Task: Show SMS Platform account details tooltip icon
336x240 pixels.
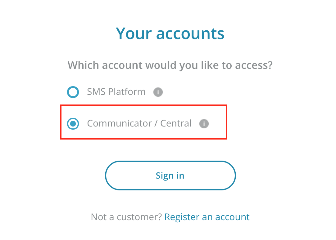Action: (158, 92)
